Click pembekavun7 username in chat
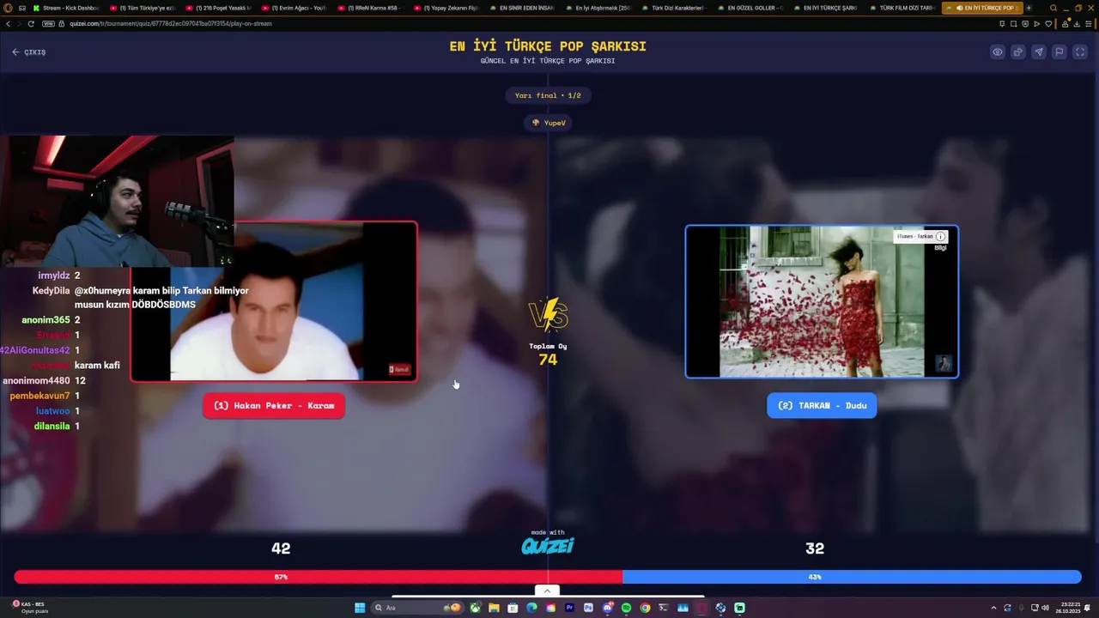Image resolution: width=1099 pixels, height=618 pixels. coord(39,396)
